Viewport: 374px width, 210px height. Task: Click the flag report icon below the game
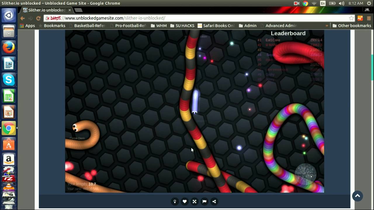coord(204,201)
